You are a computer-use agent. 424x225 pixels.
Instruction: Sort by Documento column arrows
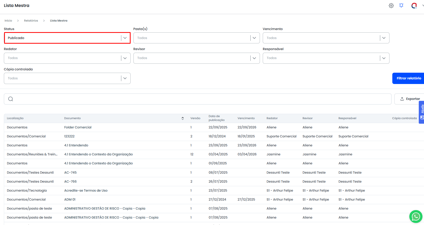[183, 118]
